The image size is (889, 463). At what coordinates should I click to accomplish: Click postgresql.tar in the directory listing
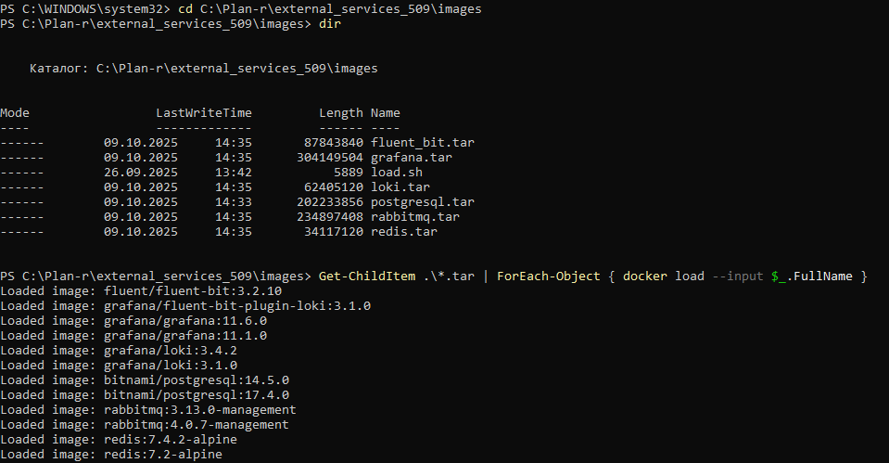coord(422,202)
